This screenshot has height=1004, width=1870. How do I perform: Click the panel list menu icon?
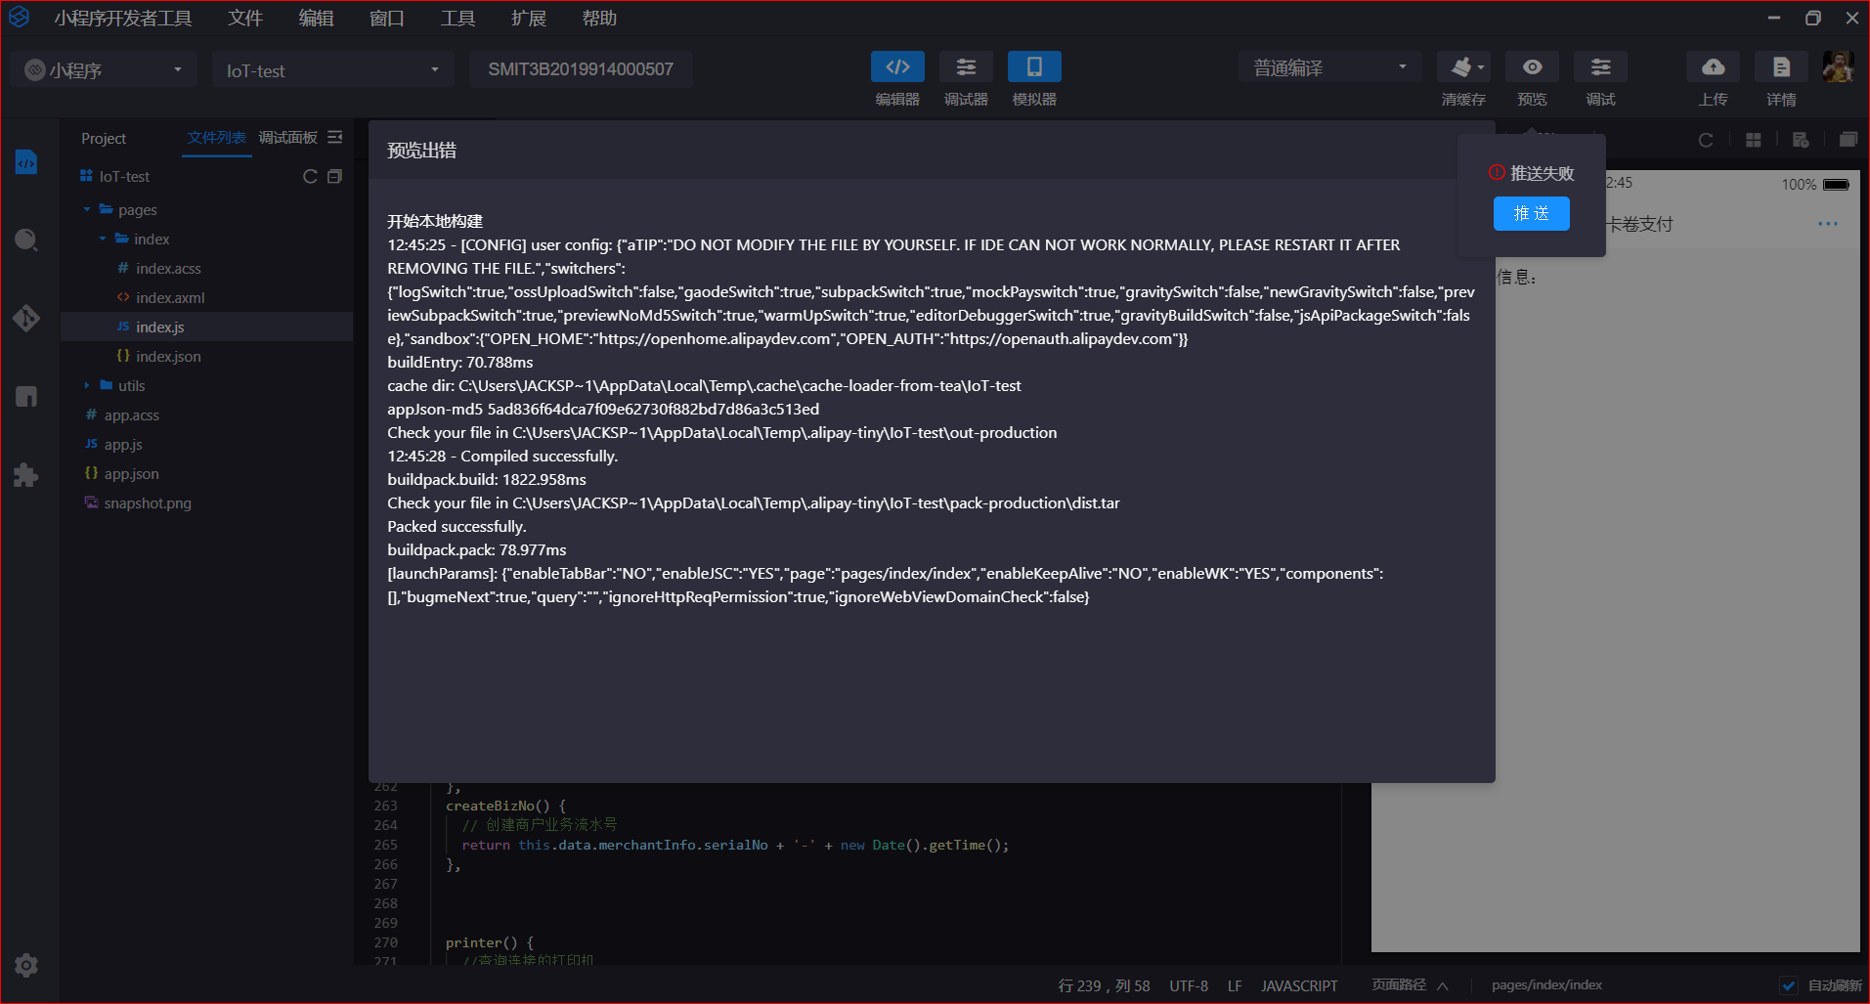[x=335, y=138]
